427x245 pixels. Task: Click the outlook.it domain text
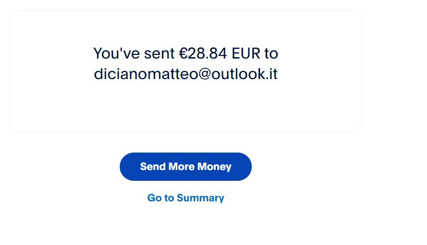[244, 74]
